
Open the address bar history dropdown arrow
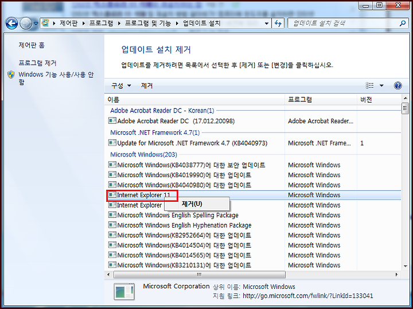267,24
